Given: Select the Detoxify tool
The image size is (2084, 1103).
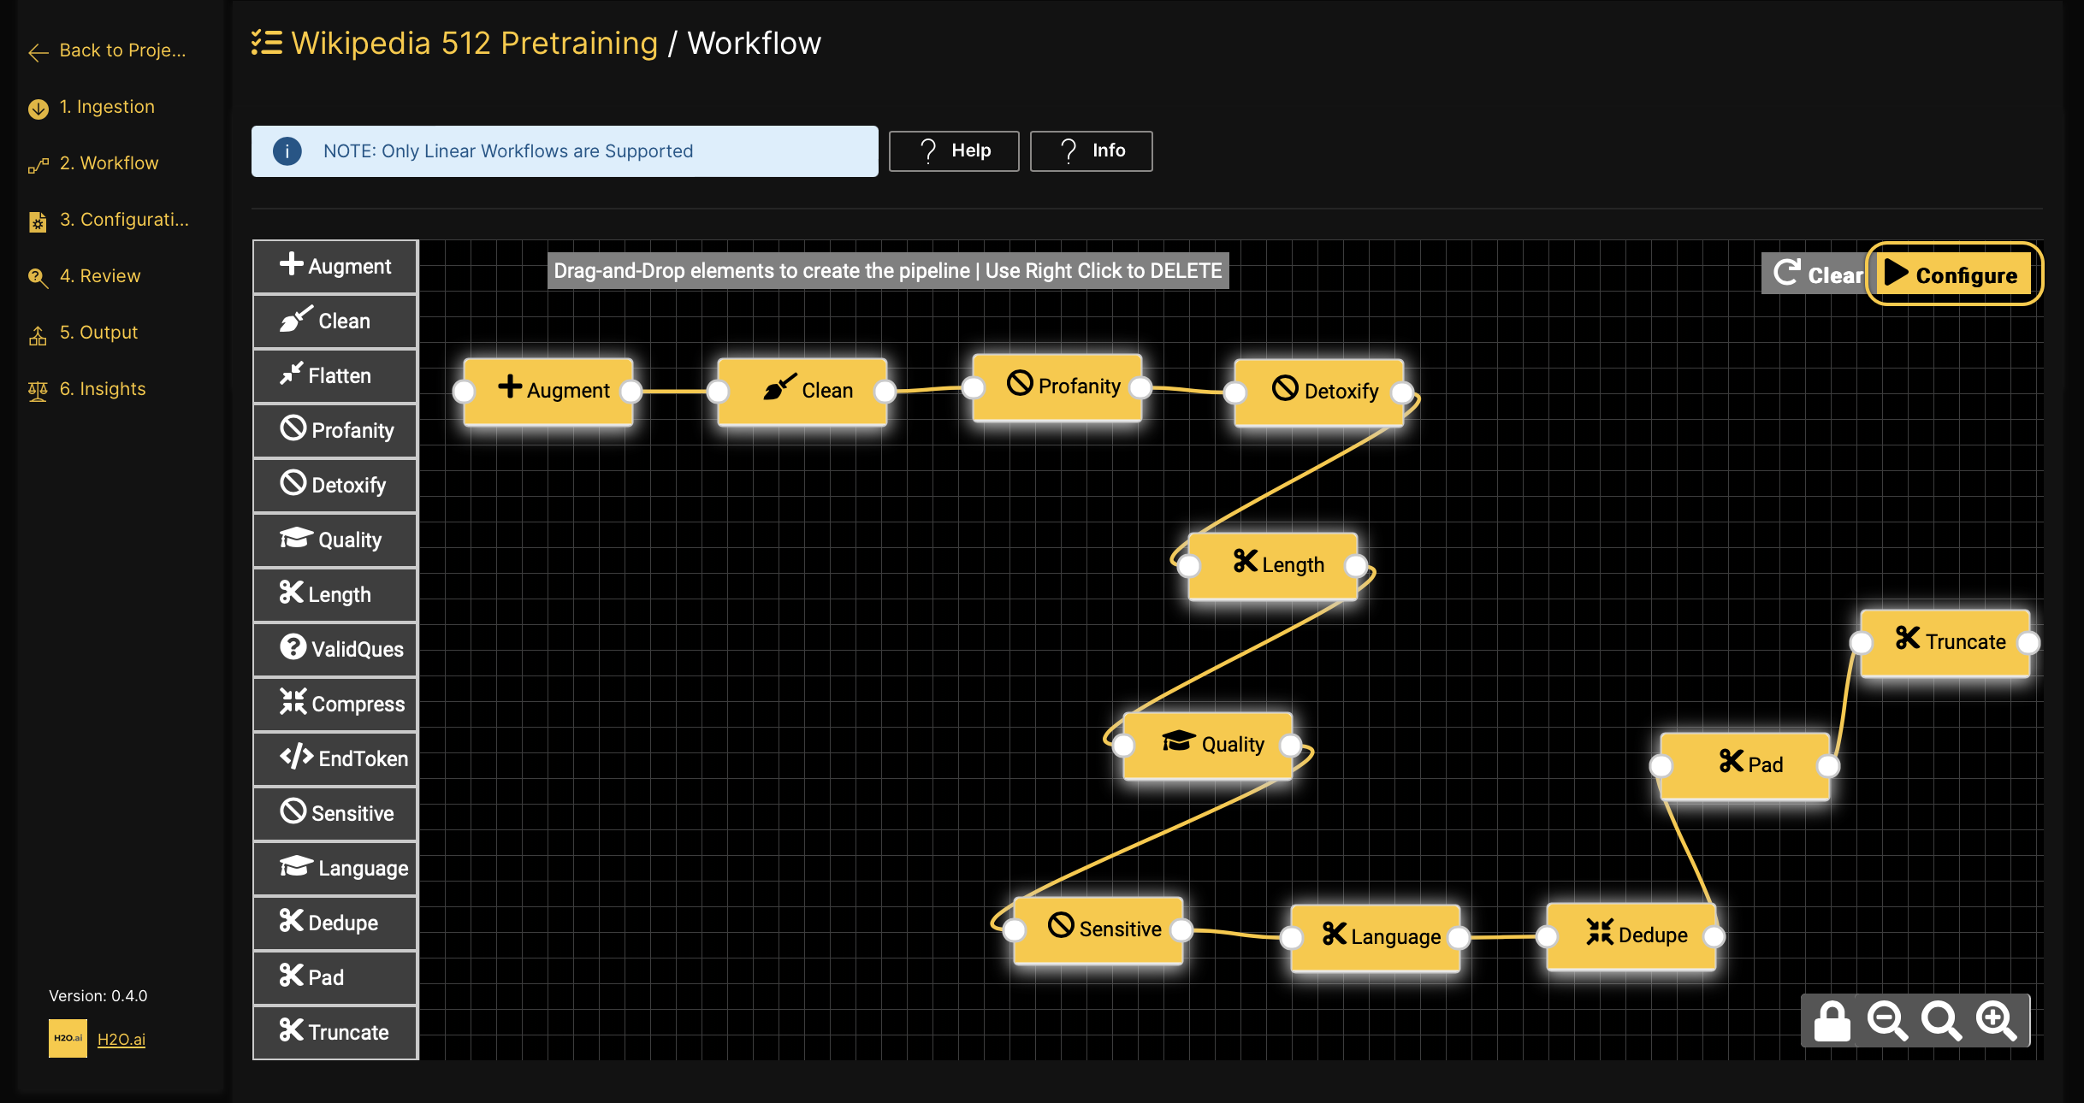Looking at the screenshot, I should point(335,485).
